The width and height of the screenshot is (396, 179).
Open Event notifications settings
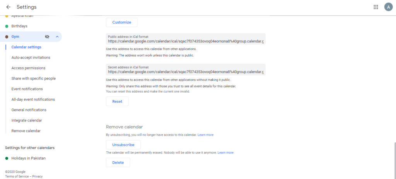tap(27, 89)
